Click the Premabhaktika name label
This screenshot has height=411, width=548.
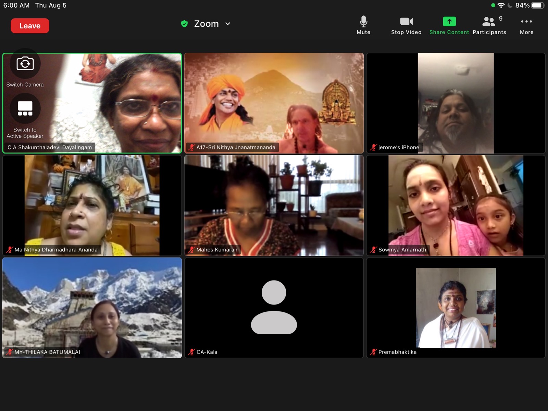[x=397, y=352]
